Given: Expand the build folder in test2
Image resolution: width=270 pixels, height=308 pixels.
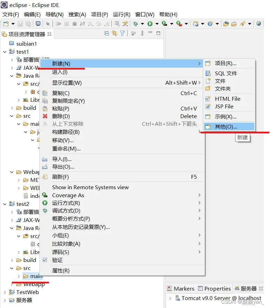Looking at the screenshot, I should [12, 260].
